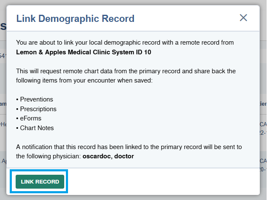
Task: Click the physician name oscardoc, doctor
Action: tap(108, 156)
